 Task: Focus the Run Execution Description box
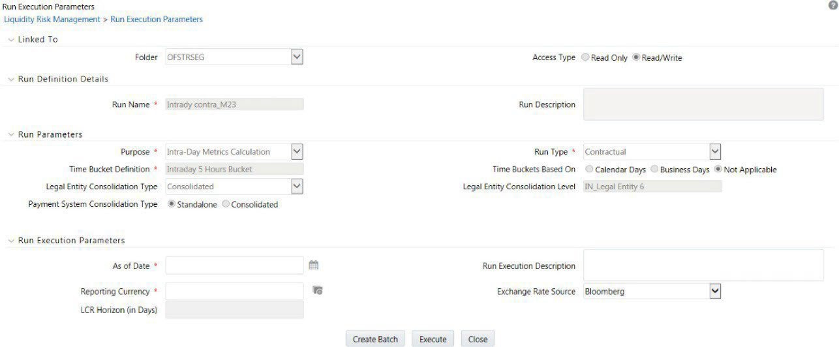point(703,265)
